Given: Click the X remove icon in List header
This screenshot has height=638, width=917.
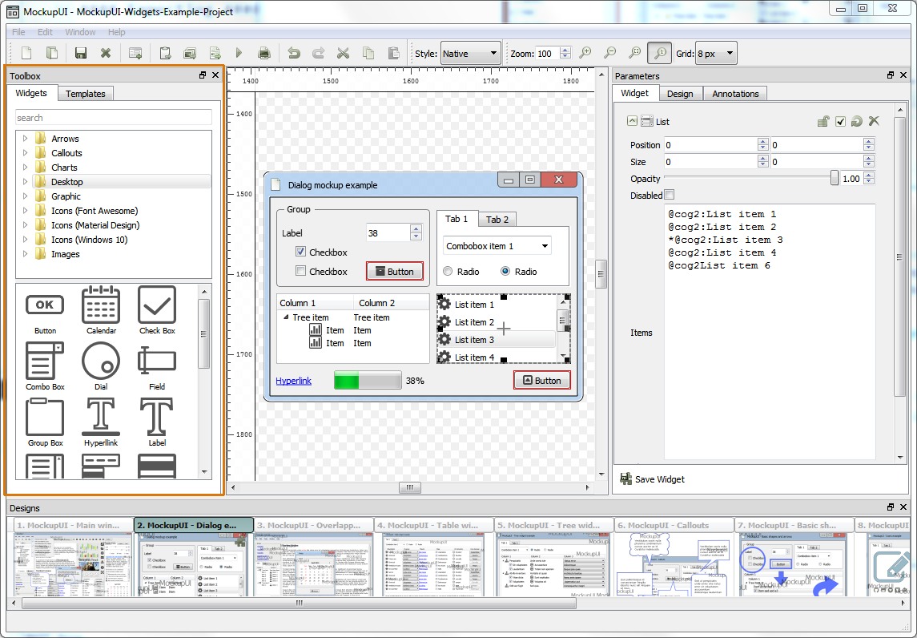Looking at the screenshot, I should (874, 121).
